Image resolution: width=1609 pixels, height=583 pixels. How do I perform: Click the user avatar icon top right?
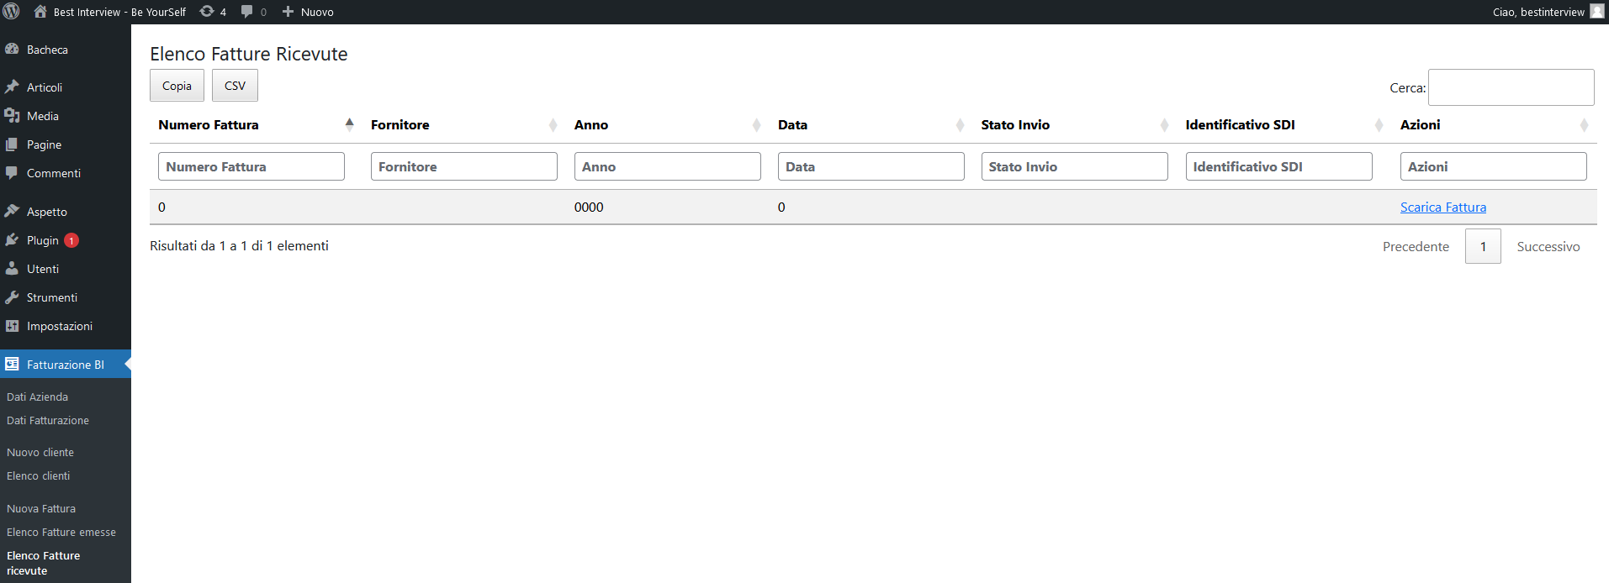1596,12
